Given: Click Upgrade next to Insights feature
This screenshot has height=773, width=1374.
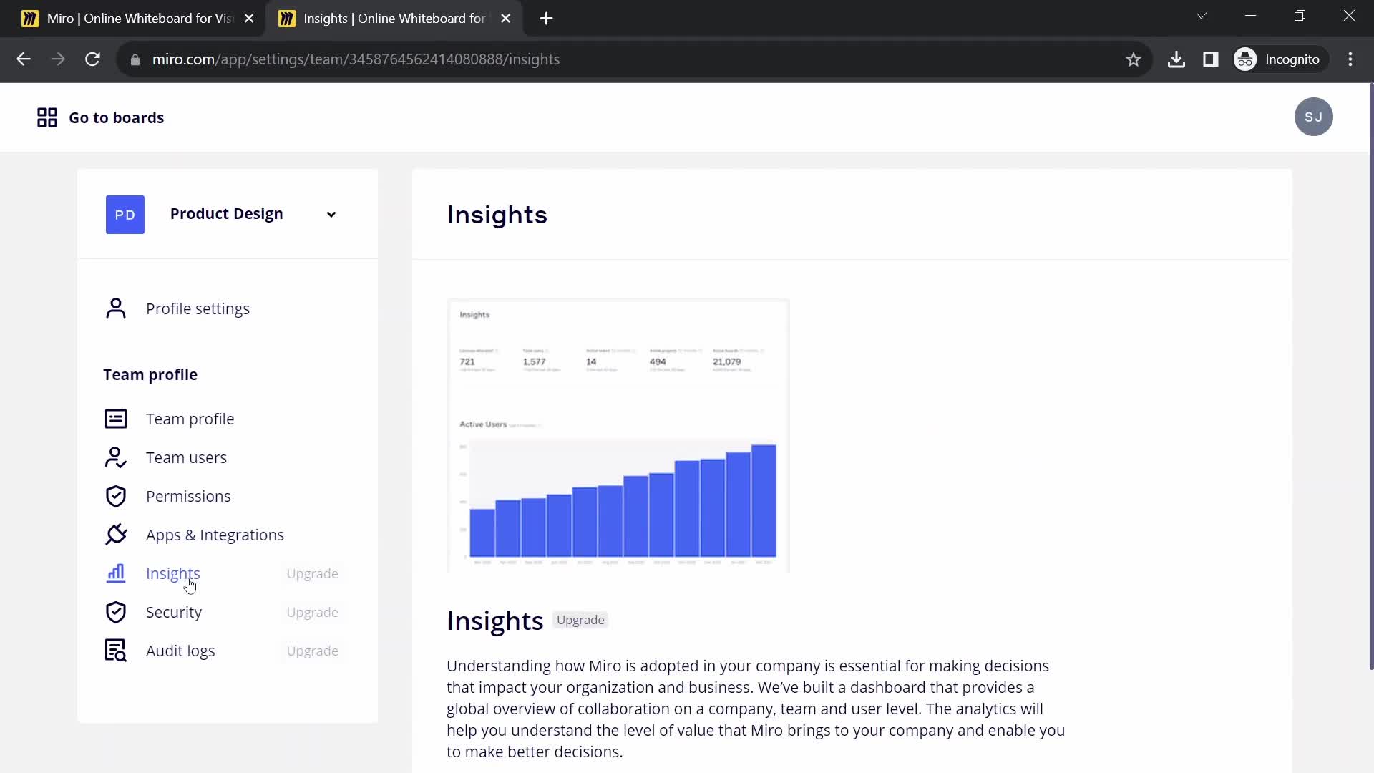Looking at the screenshot, I should coord(311,573).
